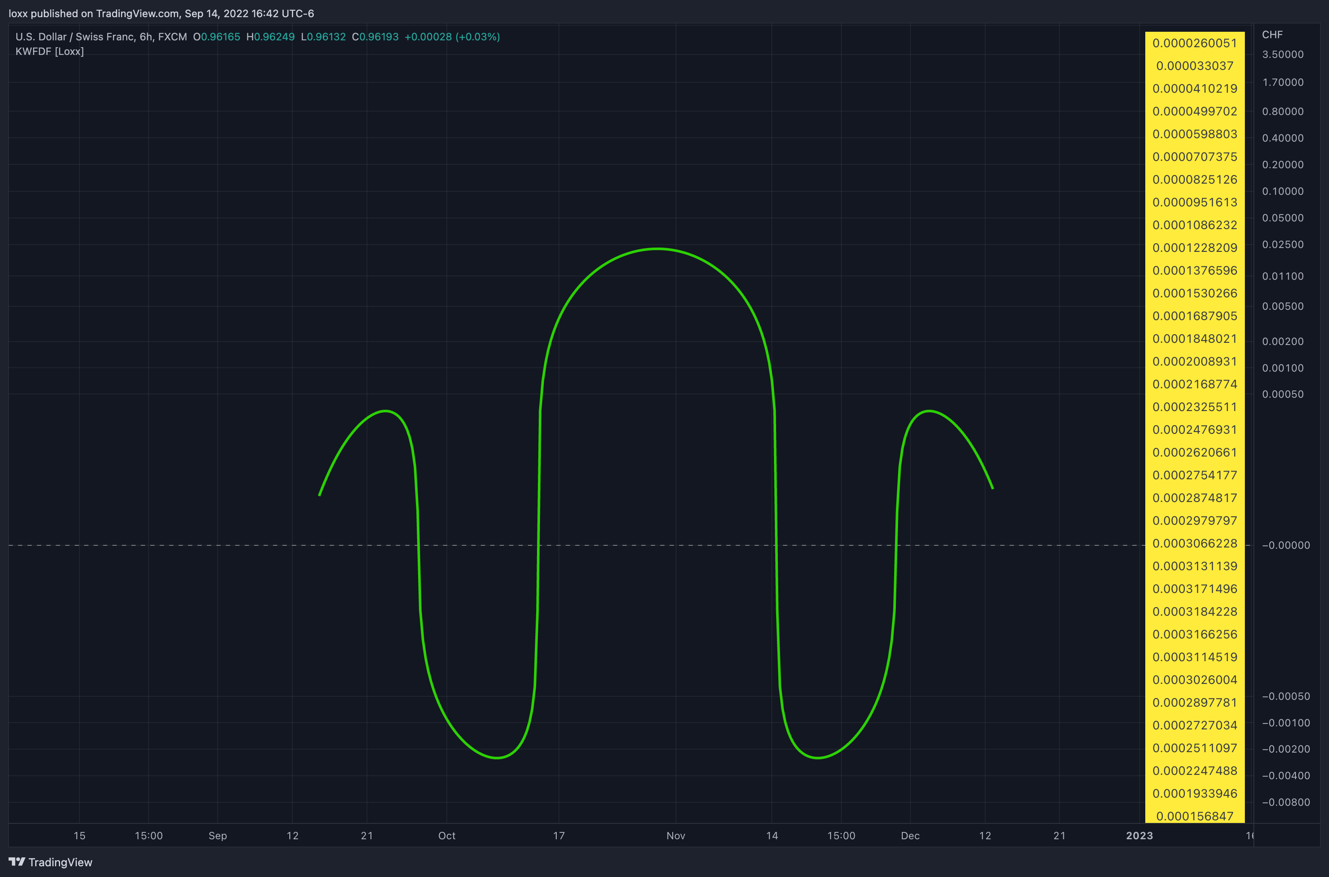The width and height of the screenshot is (1329, 877).
Task: Click the 0.0002008931 cell
Action: coord(1195,361)
